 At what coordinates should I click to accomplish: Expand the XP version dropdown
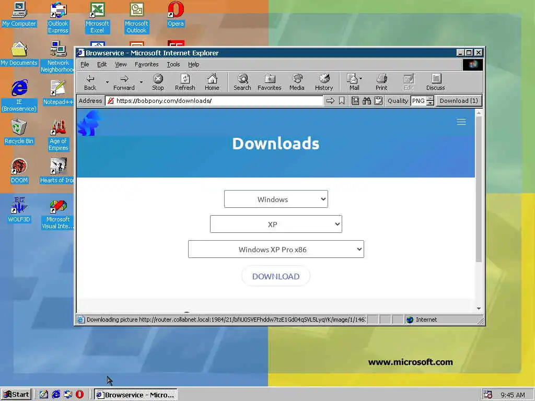[x=276, y=224]
